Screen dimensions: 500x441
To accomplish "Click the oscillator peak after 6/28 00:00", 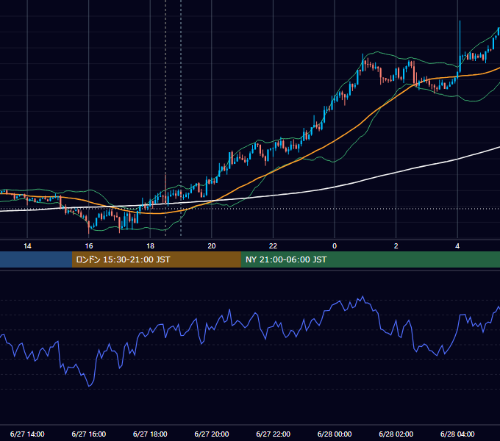I will (363, 297).
